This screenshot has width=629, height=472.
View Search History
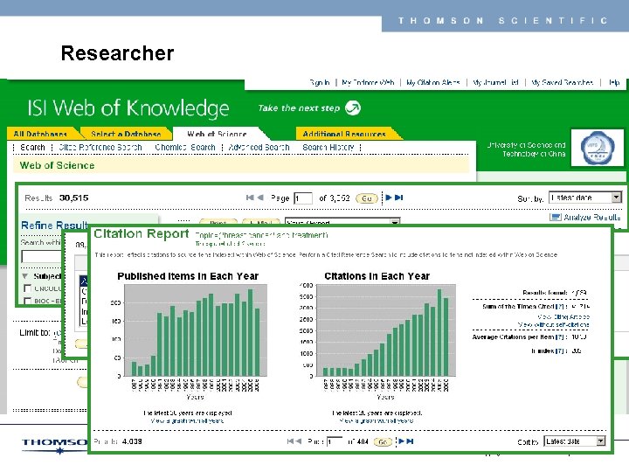[x=328, y=148]
